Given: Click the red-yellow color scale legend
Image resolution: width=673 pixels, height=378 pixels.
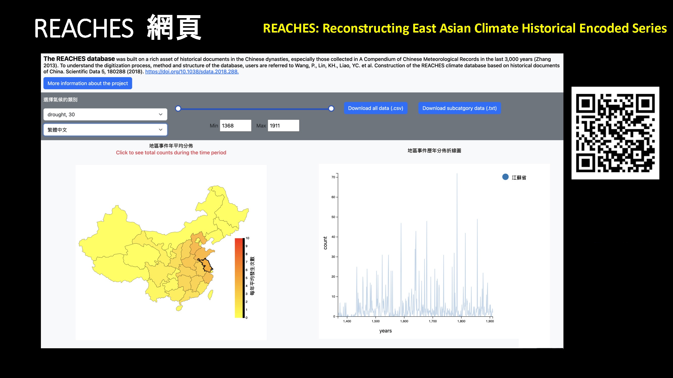Looking at the screenshot, I should pyautogui.click(x=239, y=278).
